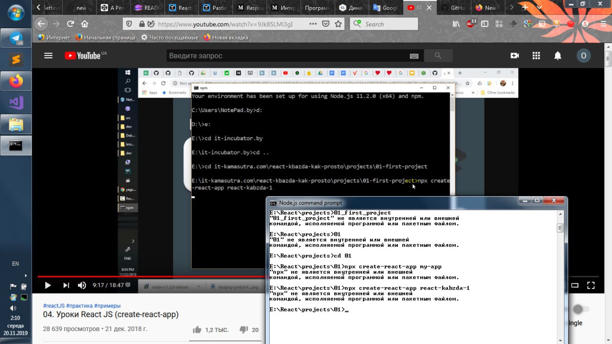The width and height of the screenshot is (612, 344).
Task: Open page actions three-dots menu
Action: point(313,24)
